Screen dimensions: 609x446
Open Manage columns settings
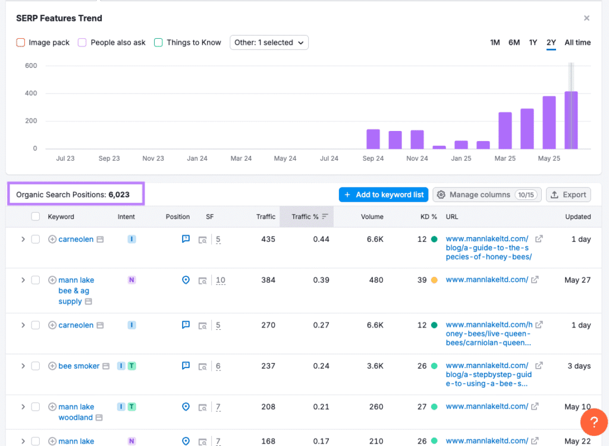486,194
